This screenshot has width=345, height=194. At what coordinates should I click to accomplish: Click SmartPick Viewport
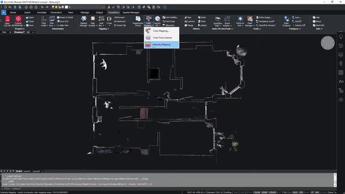266,25
